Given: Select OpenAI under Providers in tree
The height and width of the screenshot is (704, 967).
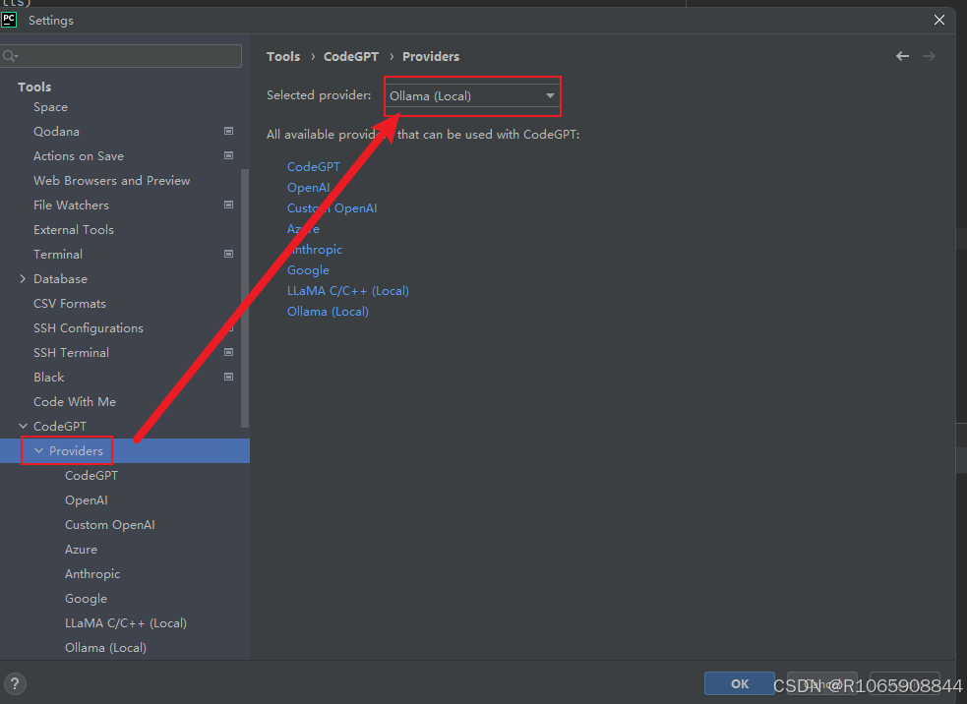Looking at the screenshot, I should coord(87,499).
